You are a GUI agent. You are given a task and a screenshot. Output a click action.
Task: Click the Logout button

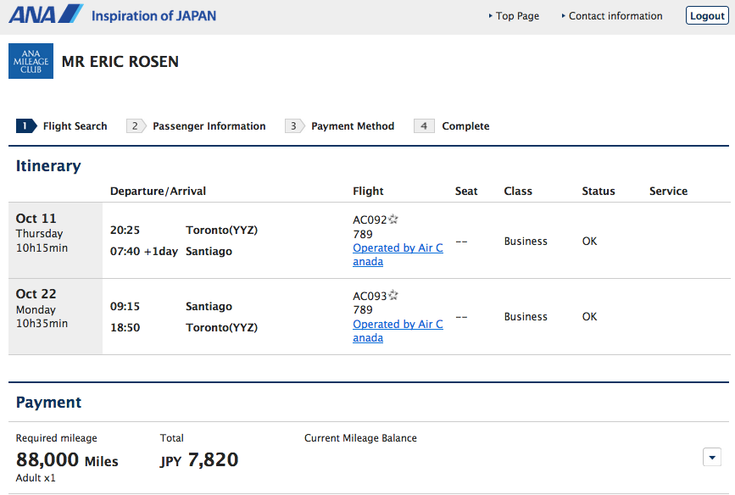(707, 15)
